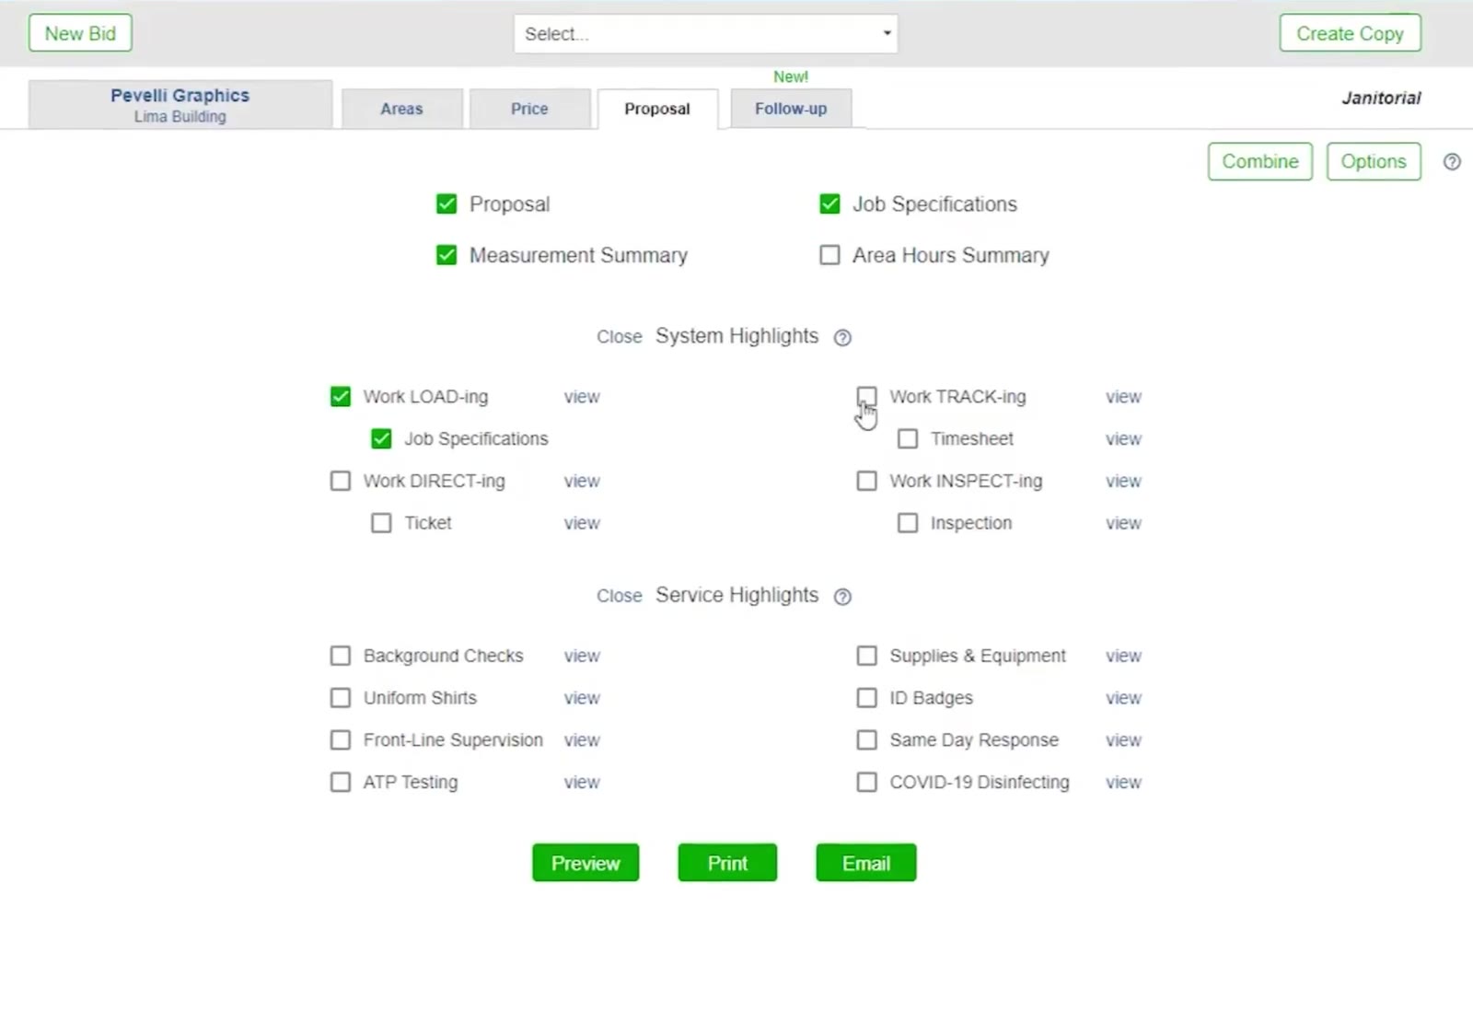The image size is (1473, 1024).
Task: Open the Select... dropdown at top
Action: click(705, 34)
